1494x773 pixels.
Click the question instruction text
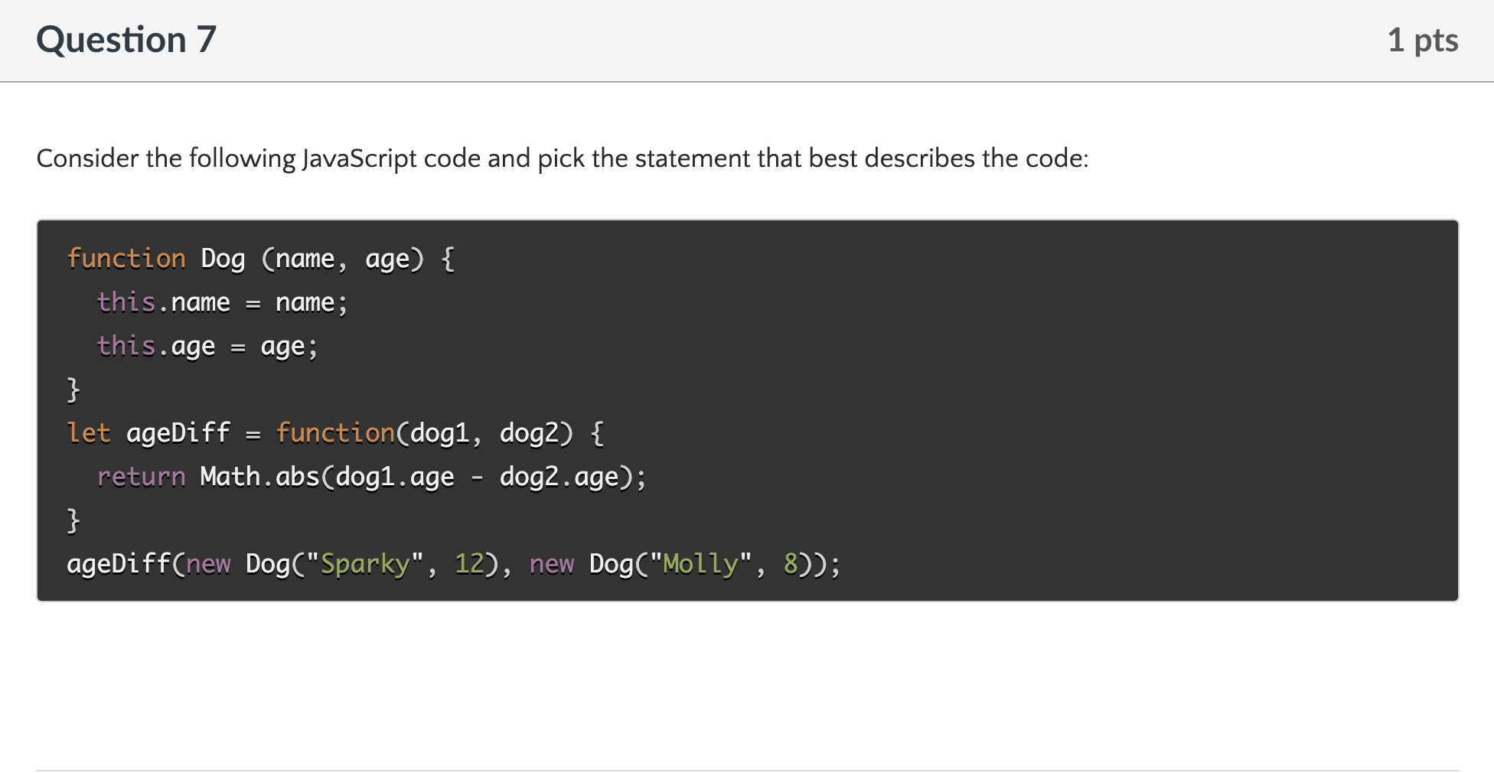(x=563, y=158)
